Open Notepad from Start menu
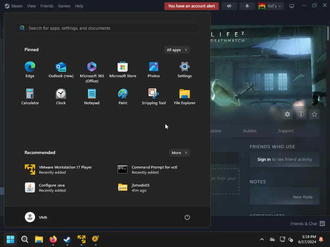330x247 pixels. click(x=92, y=96)
